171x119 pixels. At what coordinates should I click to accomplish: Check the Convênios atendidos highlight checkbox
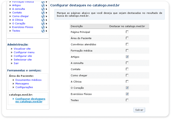click(x=127, y=44)
